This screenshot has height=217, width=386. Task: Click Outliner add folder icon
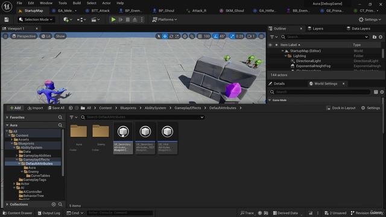pyautogui.click(x=375, y=37)
